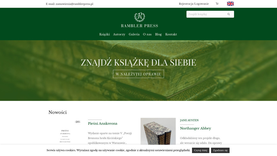Open the Pieśni Anakreona book title
The width and height of the screenshot is (277, 156).
[x=103, y=123]
